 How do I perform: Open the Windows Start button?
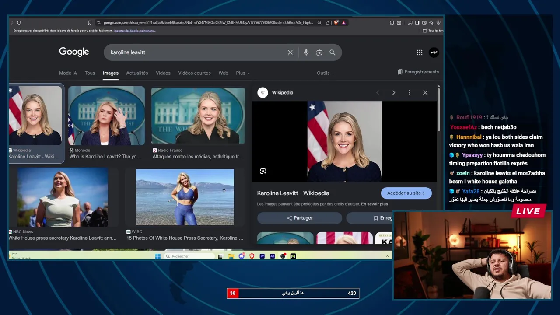click(x=158, y=256)
